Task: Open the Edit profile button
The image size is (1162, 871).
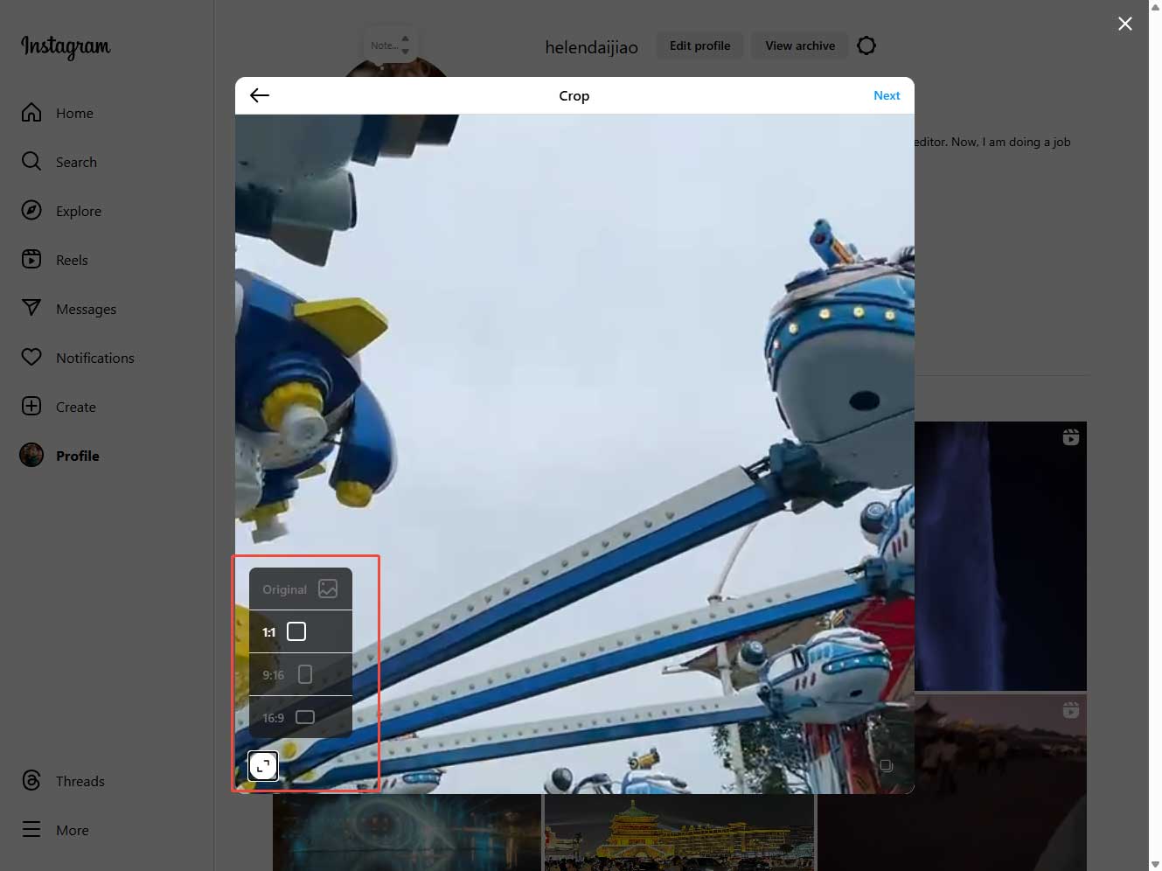Action: click(x=699, y=45)
